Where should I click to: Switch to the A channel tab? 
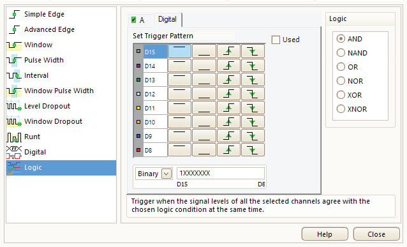pyautogui.click(x=142, y=20)
